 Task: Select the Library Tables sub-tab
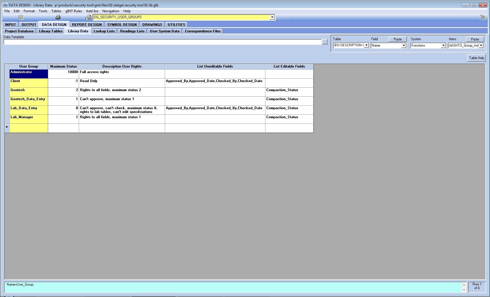[51, 31]
